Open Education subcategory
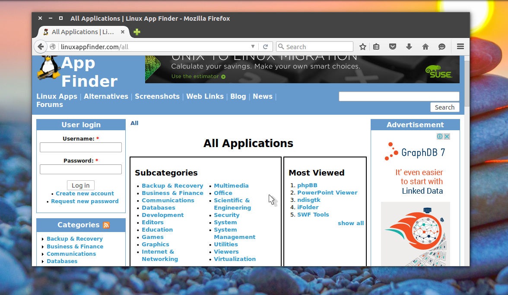 [157, 229]
